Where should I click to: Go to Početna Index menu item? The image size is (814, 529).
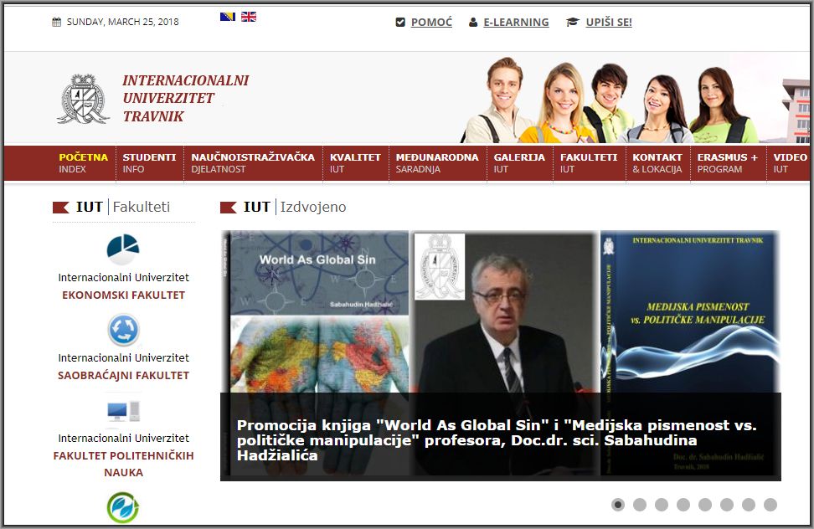pyautogui.click(x=83, y=163)
